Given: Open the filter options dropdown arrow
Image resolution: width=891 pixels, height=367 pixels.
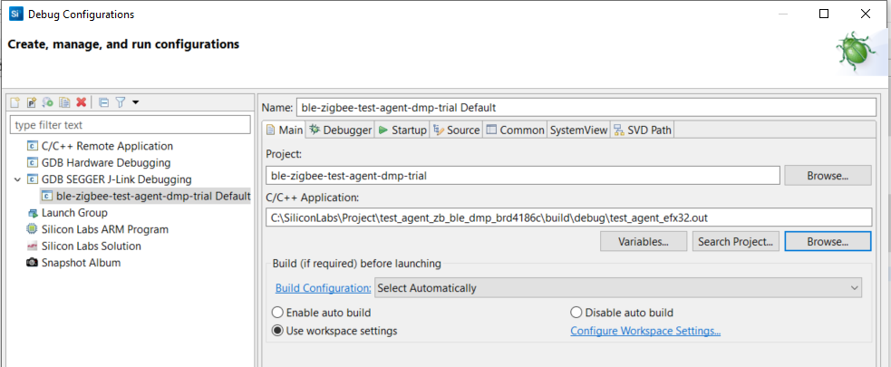Looking at the screenshot, I should (135, 102).
